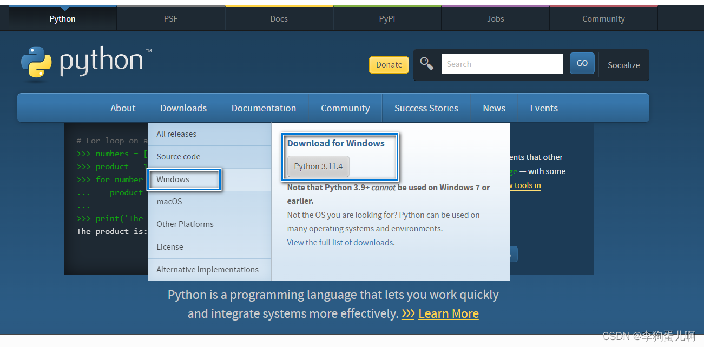Click the Donate button
The height and width of the screenshot is (347, 704).
389,64
